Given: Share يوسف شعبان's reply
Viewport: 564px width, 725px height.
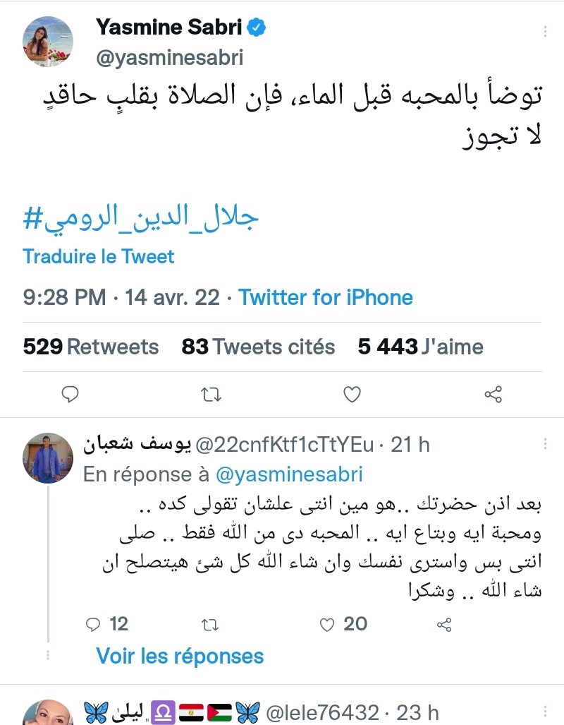Looking at the screenshot, I should (444, 624).
